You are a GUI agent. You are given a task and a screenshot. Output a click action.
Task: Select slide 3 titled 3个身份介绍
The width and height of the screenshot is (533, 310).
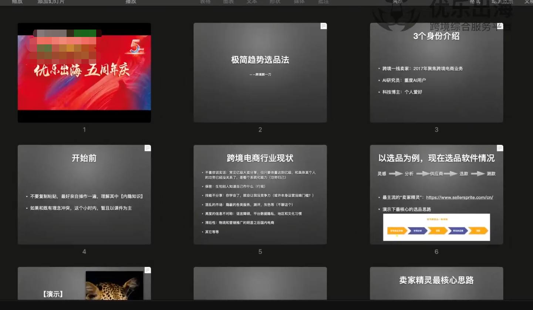click(x=436, y=72)
